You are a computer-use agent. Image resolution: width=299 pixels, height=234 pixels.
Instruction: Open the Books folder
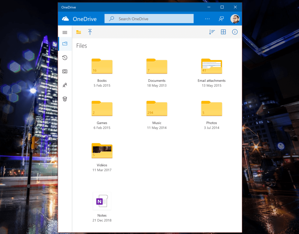pos(102,66)
